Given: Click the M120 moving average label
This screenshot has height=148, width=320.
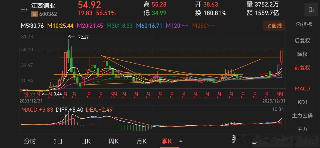Looking at the screenshot, I should [x=177, y=26].
